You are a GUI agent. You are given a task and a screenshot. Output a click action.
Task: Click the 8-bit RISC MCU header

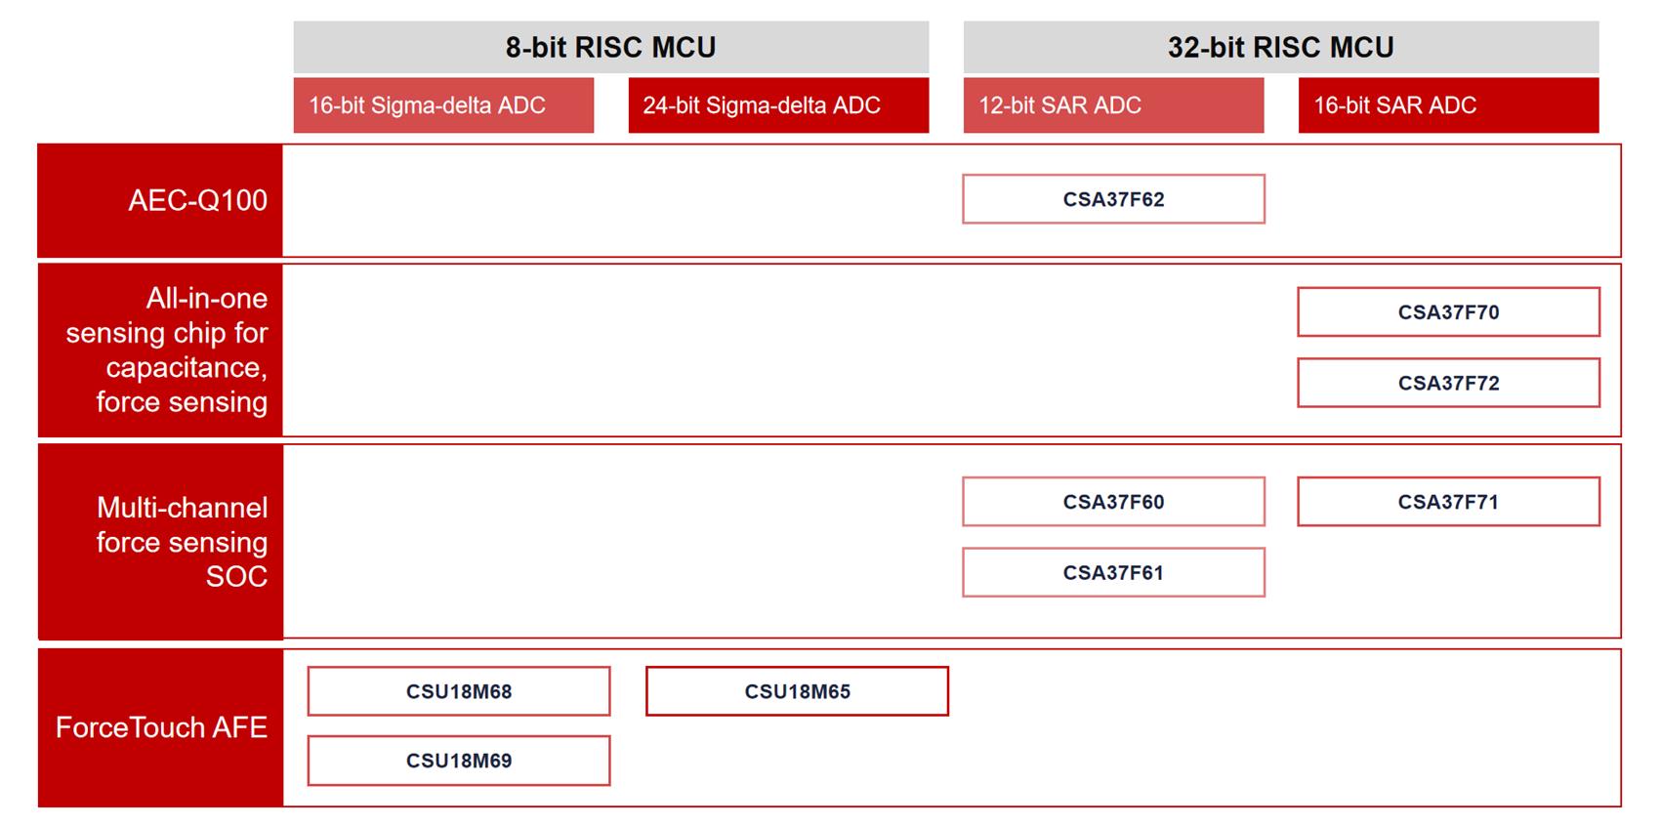(610, 47)
